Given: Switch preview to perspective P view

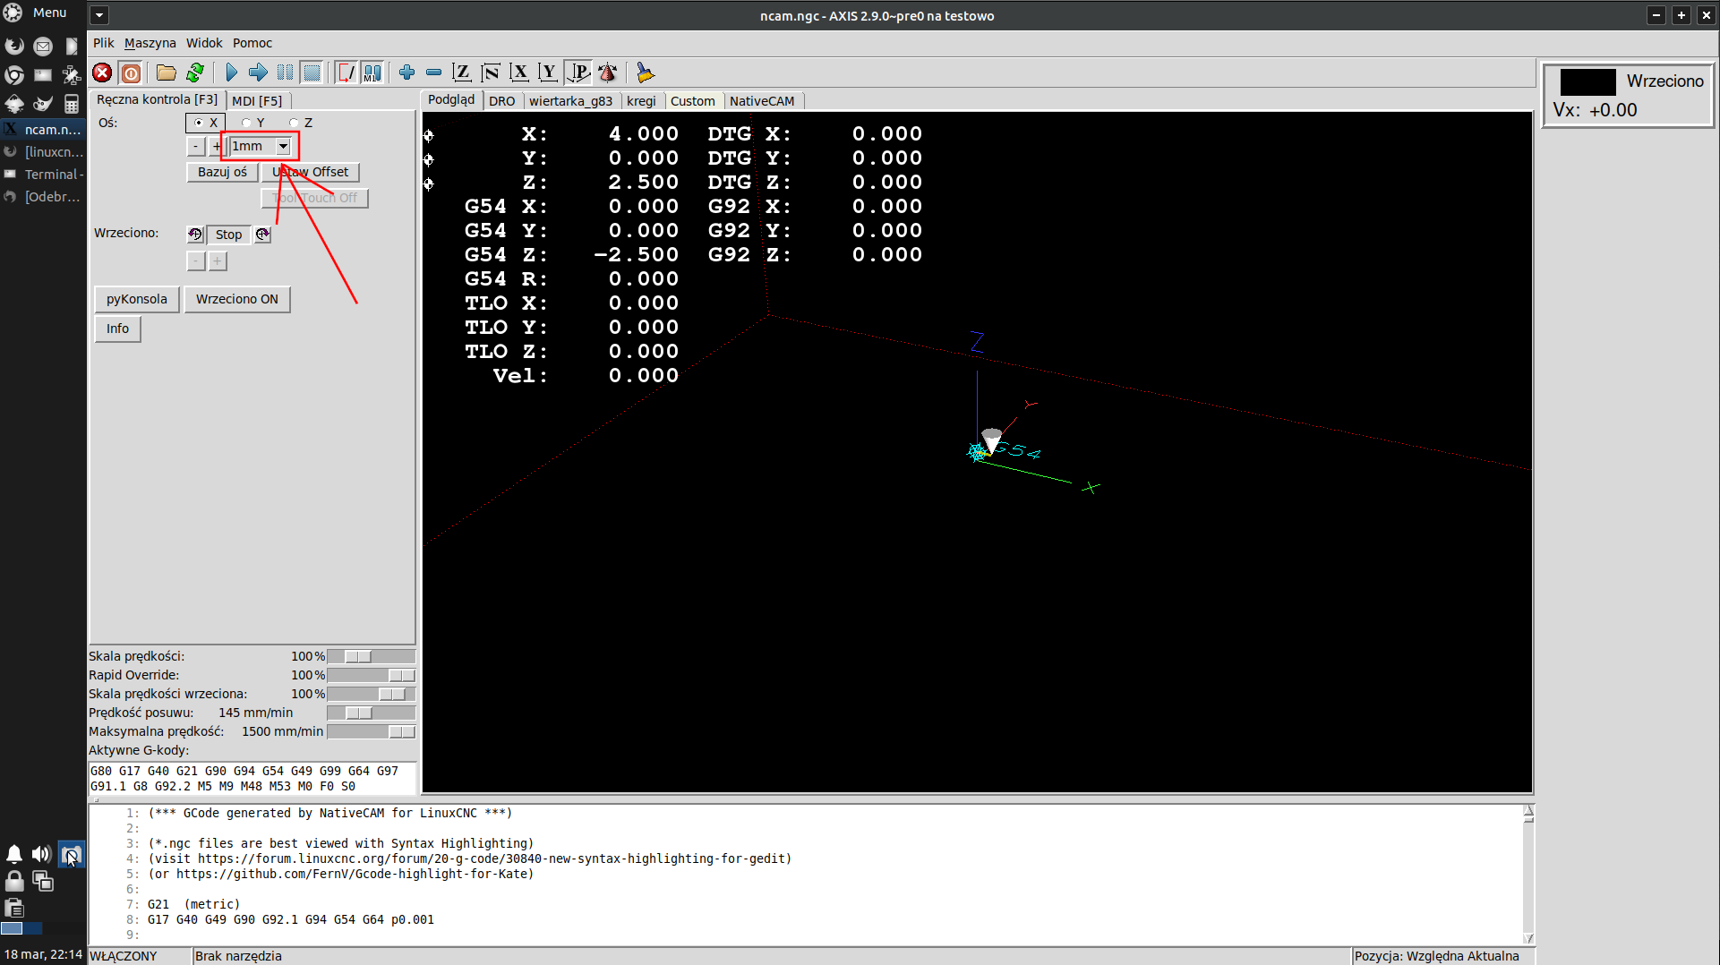Looking at the screenshot, I should pyautogui.click(x=578, y=73).
